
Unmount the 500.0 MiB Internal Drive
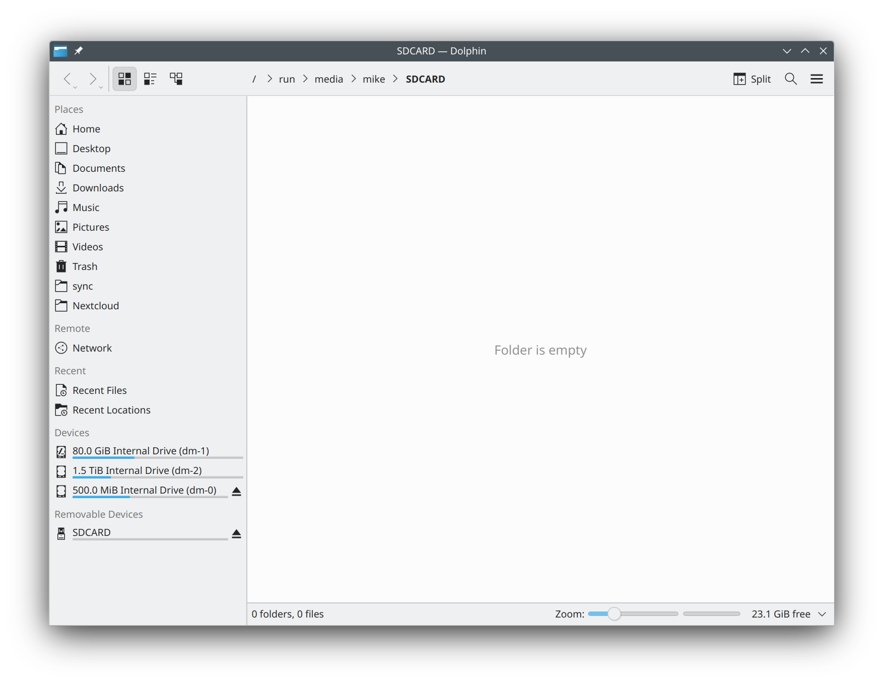[x=236, y=491]
